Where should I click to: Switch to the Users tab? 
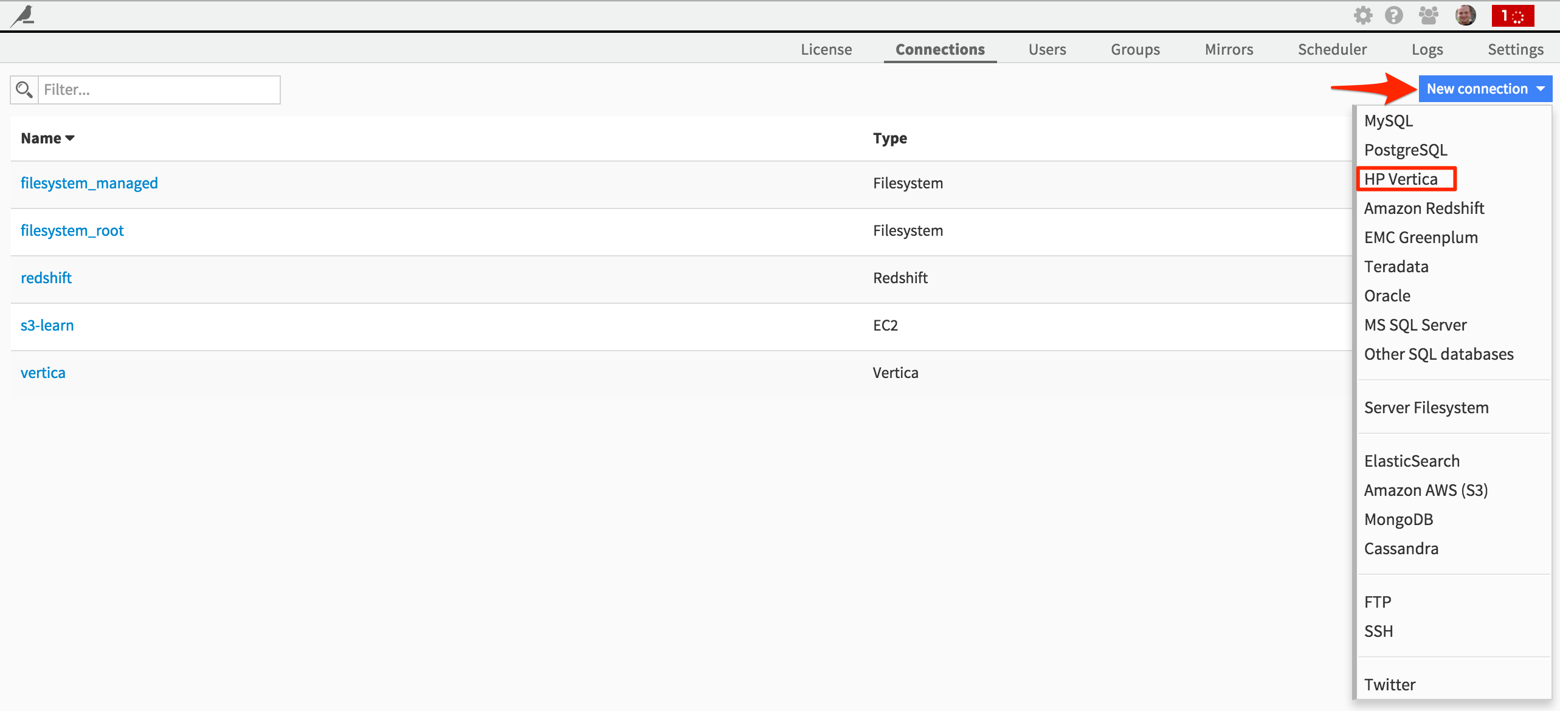pos(1047,49)
